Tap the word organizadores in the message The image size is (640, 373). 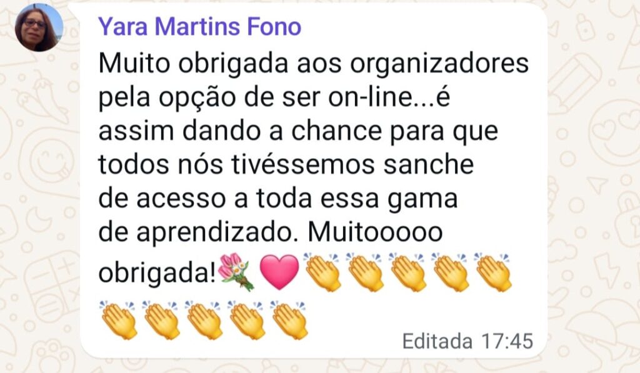[439, 66]
